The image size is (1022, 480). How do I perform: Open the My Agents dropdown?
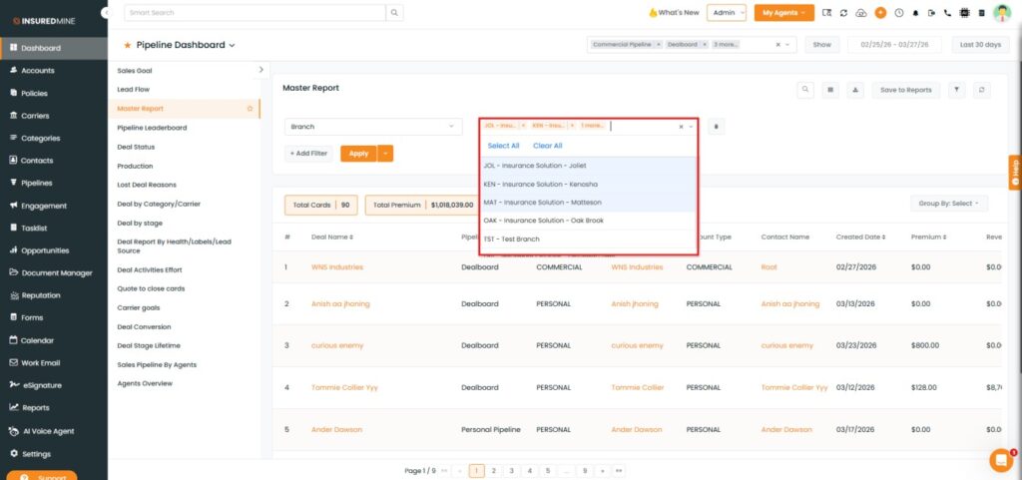point(783,13)
